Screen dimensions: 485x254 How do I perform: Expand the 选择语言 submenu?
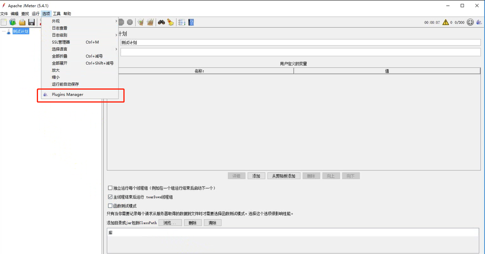point(80,49)
